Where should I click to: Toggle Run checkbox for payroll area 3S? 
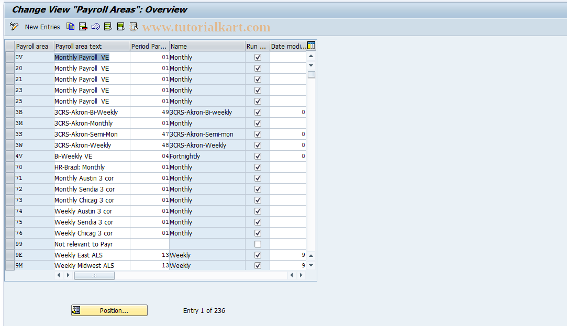point(258,134)
